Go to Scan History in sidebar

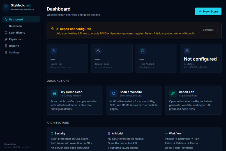[x=21, y=33]
